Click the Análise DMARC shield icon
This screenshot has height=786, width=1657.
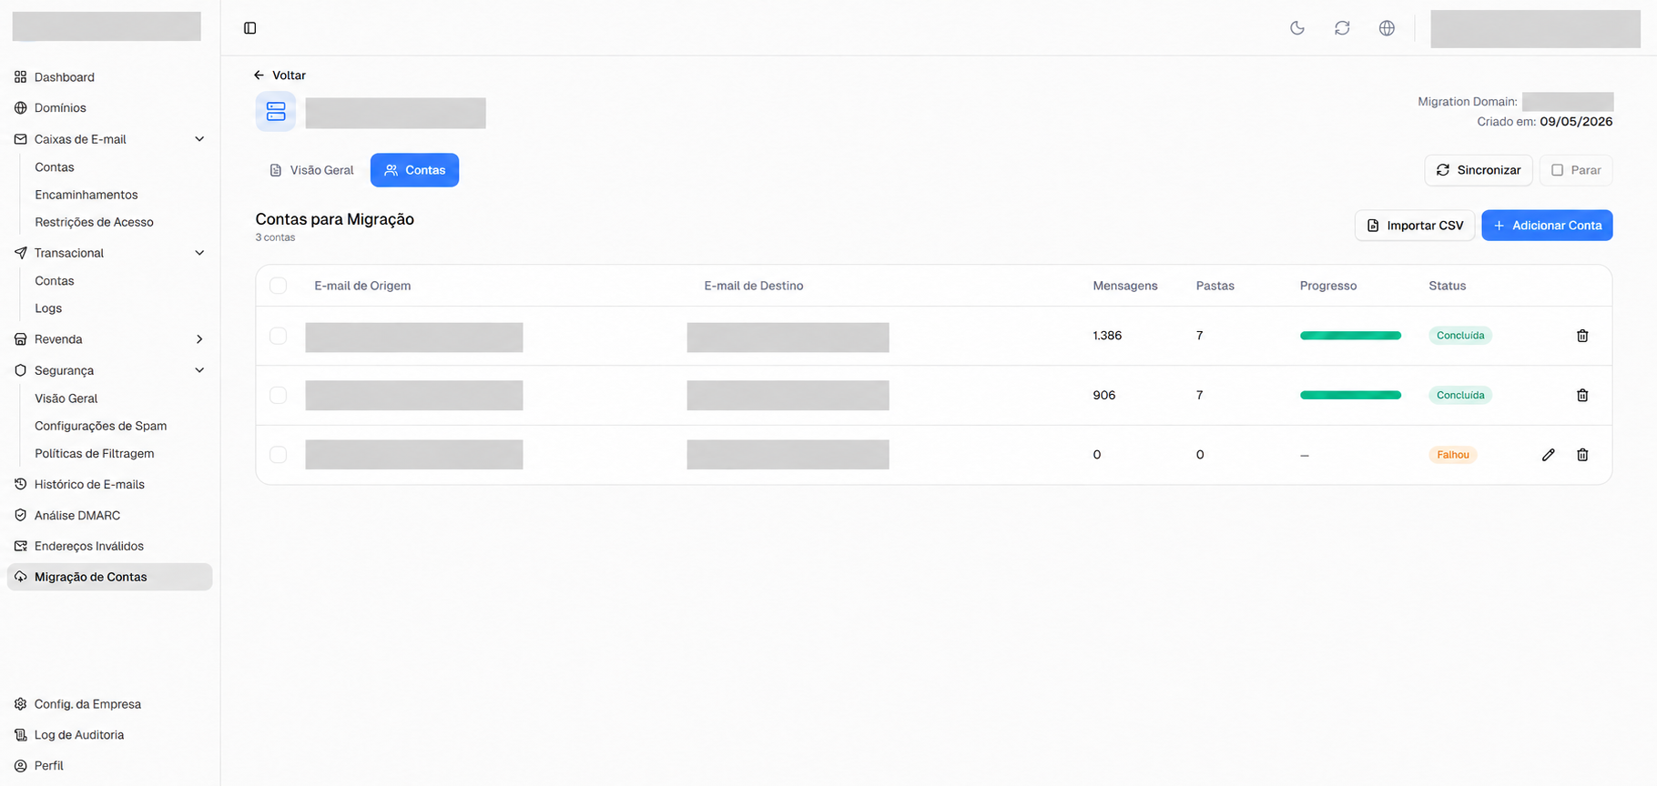[x=21, y=515]
